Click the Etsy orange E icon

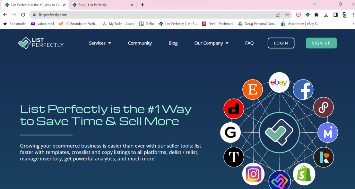tap(252, 89)
